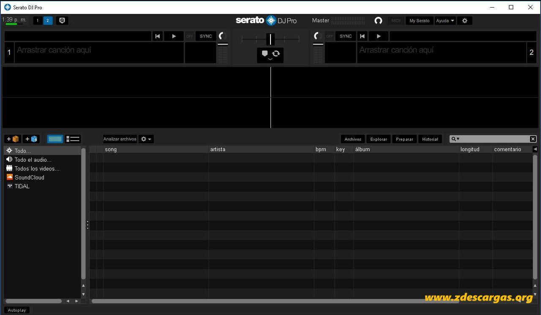Open the Historial panel
Screen dimensions: 541x315
click(x=430, y=139)
